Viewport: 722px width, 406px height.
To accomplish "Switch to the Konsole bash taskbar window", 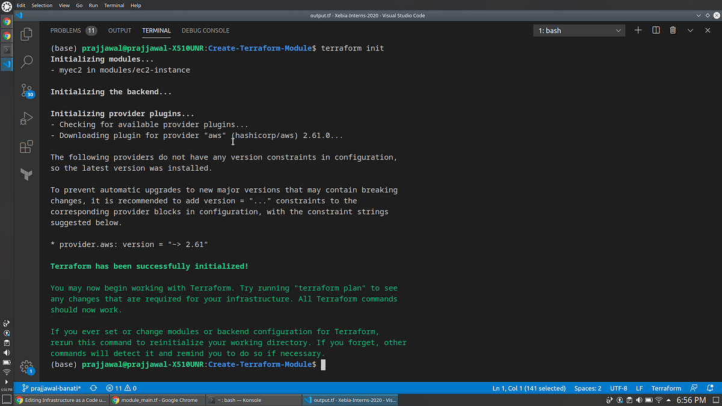I will tap(253, 399).
